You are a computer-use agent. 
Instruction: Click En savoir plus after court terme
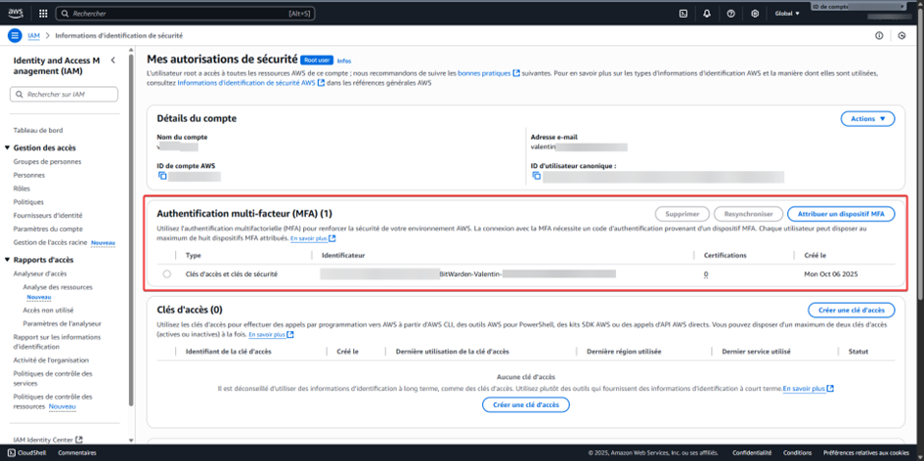pyautogui.click(x=804, y=389)
